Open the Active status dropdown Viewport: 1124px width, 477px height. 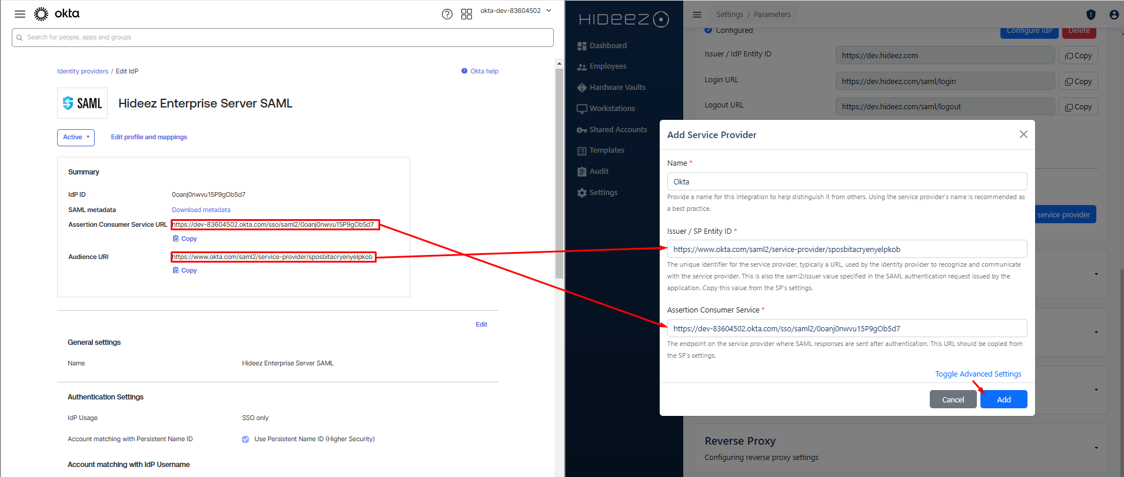coord(76,137)
